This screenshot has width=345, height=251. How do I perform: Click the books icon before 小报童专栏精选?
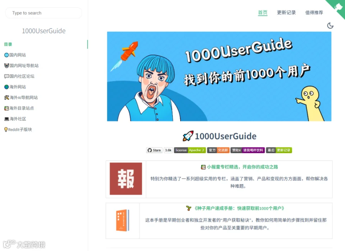(x=203, y=167)
